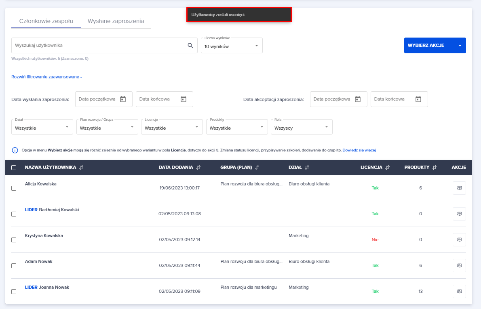This screenshot has height=309, width=481.
Task: Open the Dział filter dropdown
Action: 42,128
